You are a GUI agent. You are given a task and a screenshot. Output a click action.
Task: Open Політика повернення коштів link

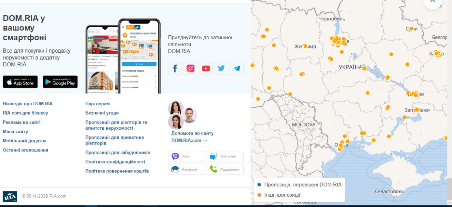pyautogui.click(x=117, y=171)
